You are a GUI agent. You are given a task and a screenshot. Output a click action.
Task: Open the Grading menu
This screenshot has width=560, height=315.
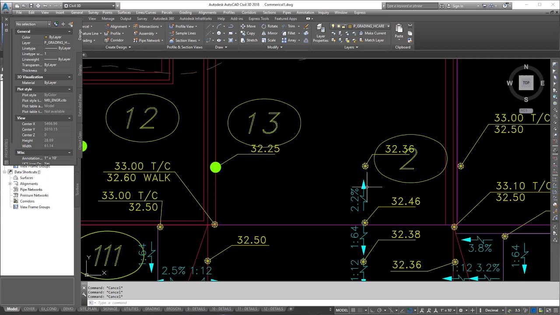185,12
